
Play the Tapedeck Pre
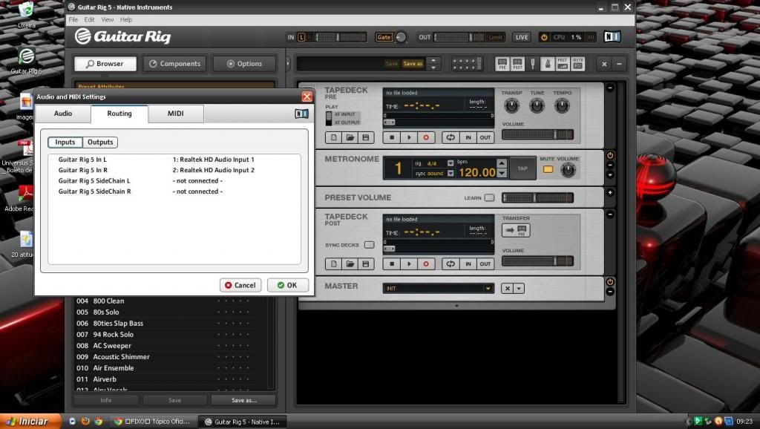[x=409, y=137]
